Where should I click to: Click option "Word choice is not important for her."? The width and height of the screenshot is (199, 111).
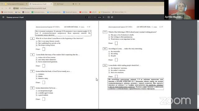tap(123, 39)
